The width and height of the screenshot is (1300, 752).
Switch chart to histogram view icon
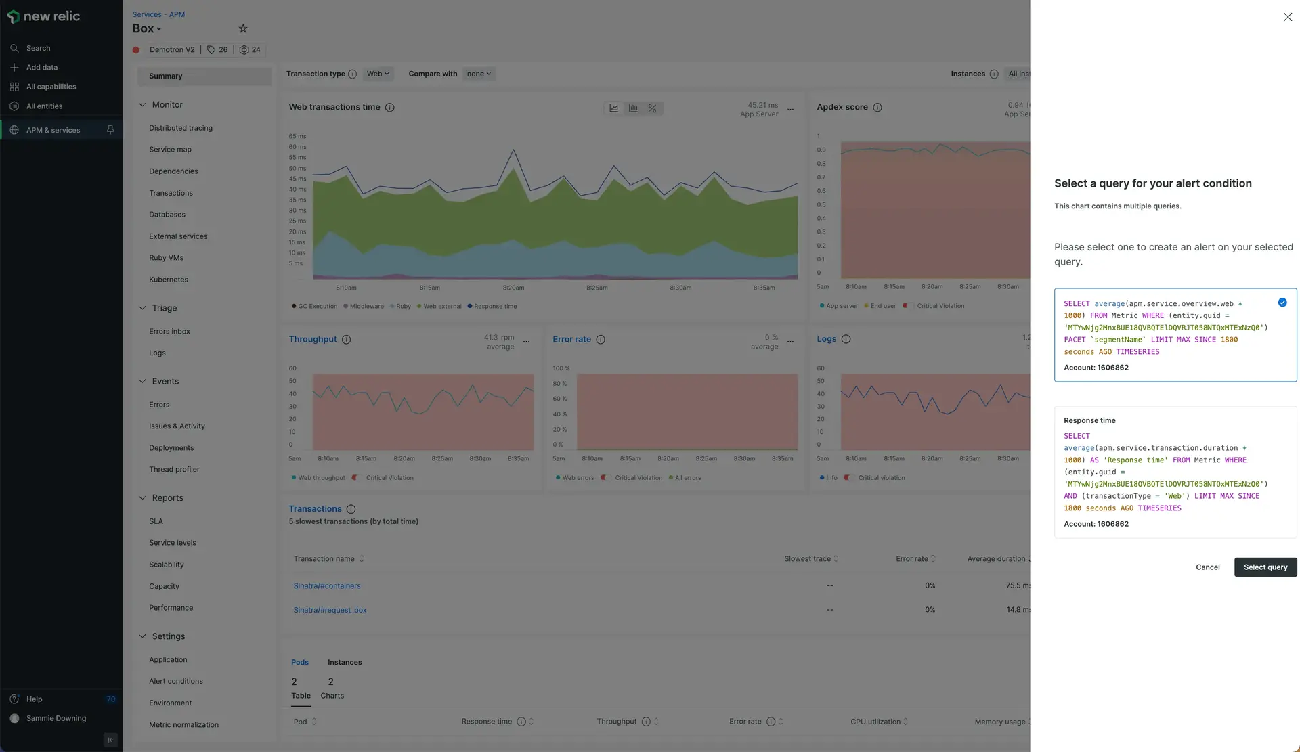(633, 108)
